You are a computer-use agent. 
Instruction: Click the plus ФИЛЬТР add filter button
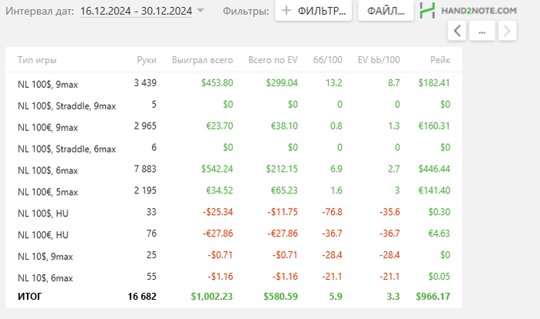313,11
